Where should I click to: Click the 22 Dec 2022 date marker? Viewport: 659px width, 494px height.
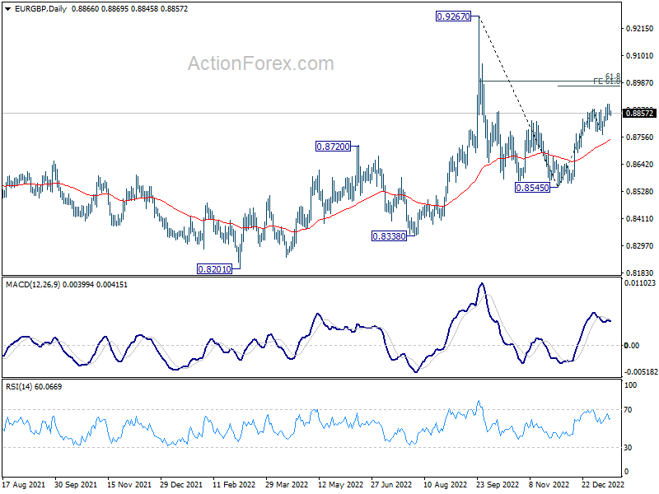[603, 485]
